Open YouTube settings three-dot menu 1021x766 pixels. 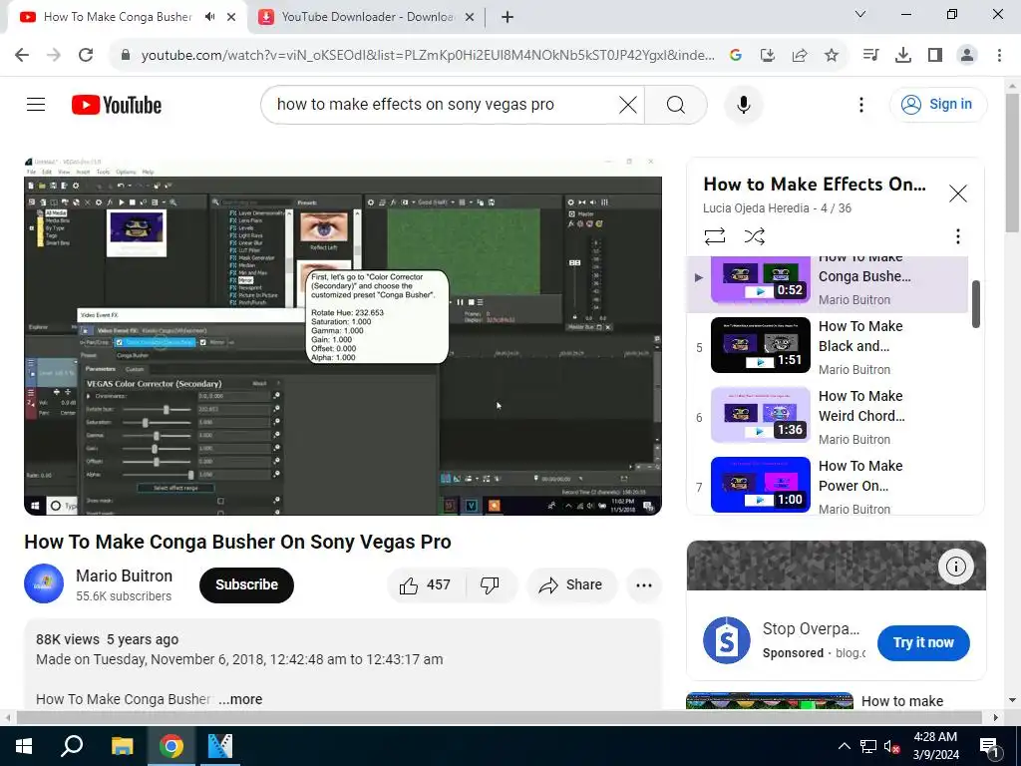(860, 104)
